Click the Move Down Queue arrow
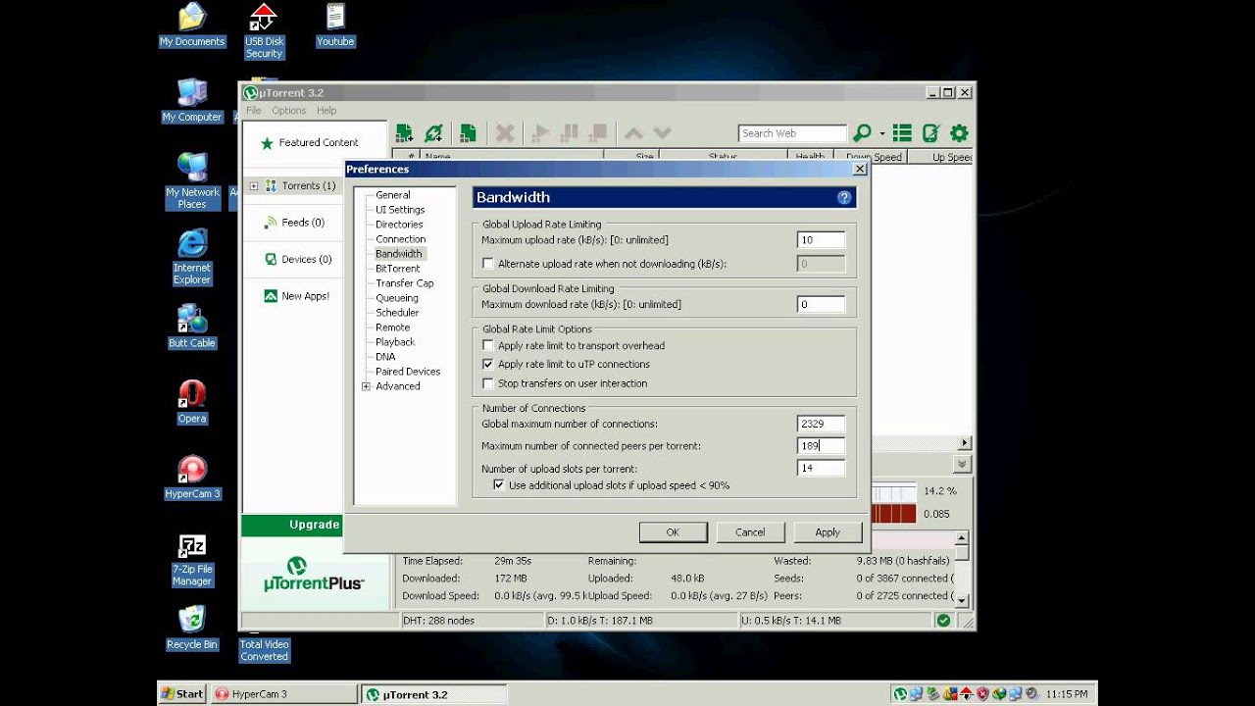Viewport: 1255px width, 706px height. [662, 133]
